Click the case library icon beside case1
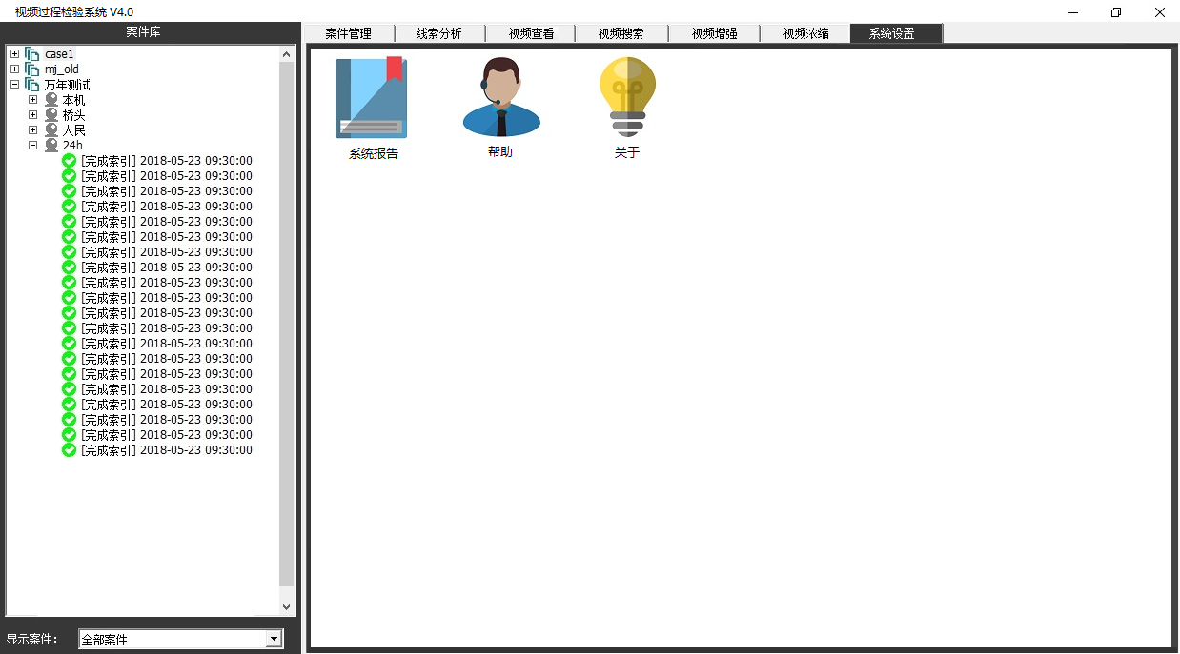 click(31, 53)
